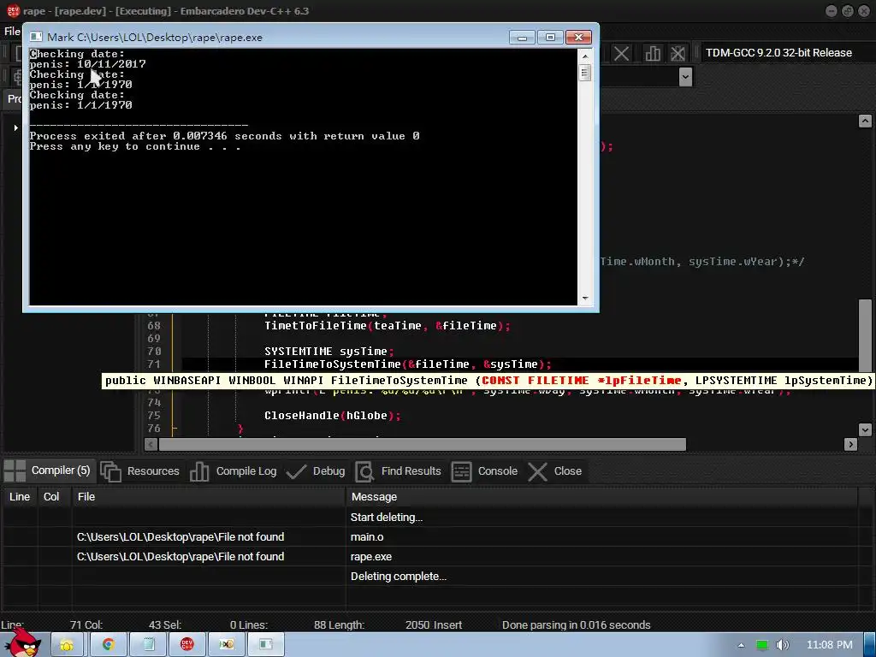
Task: Open the Compile Log tab
Action: pos(233,471)
